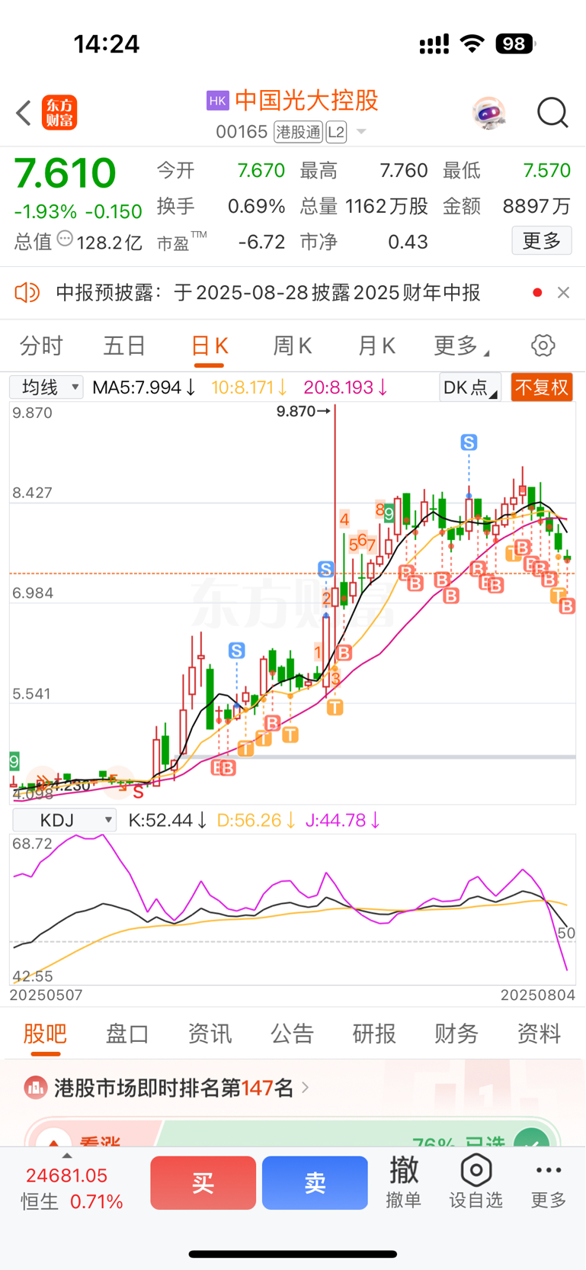Switch to 五日 chart tab
The image size is (586, 1270).
(x=124, y=346)
